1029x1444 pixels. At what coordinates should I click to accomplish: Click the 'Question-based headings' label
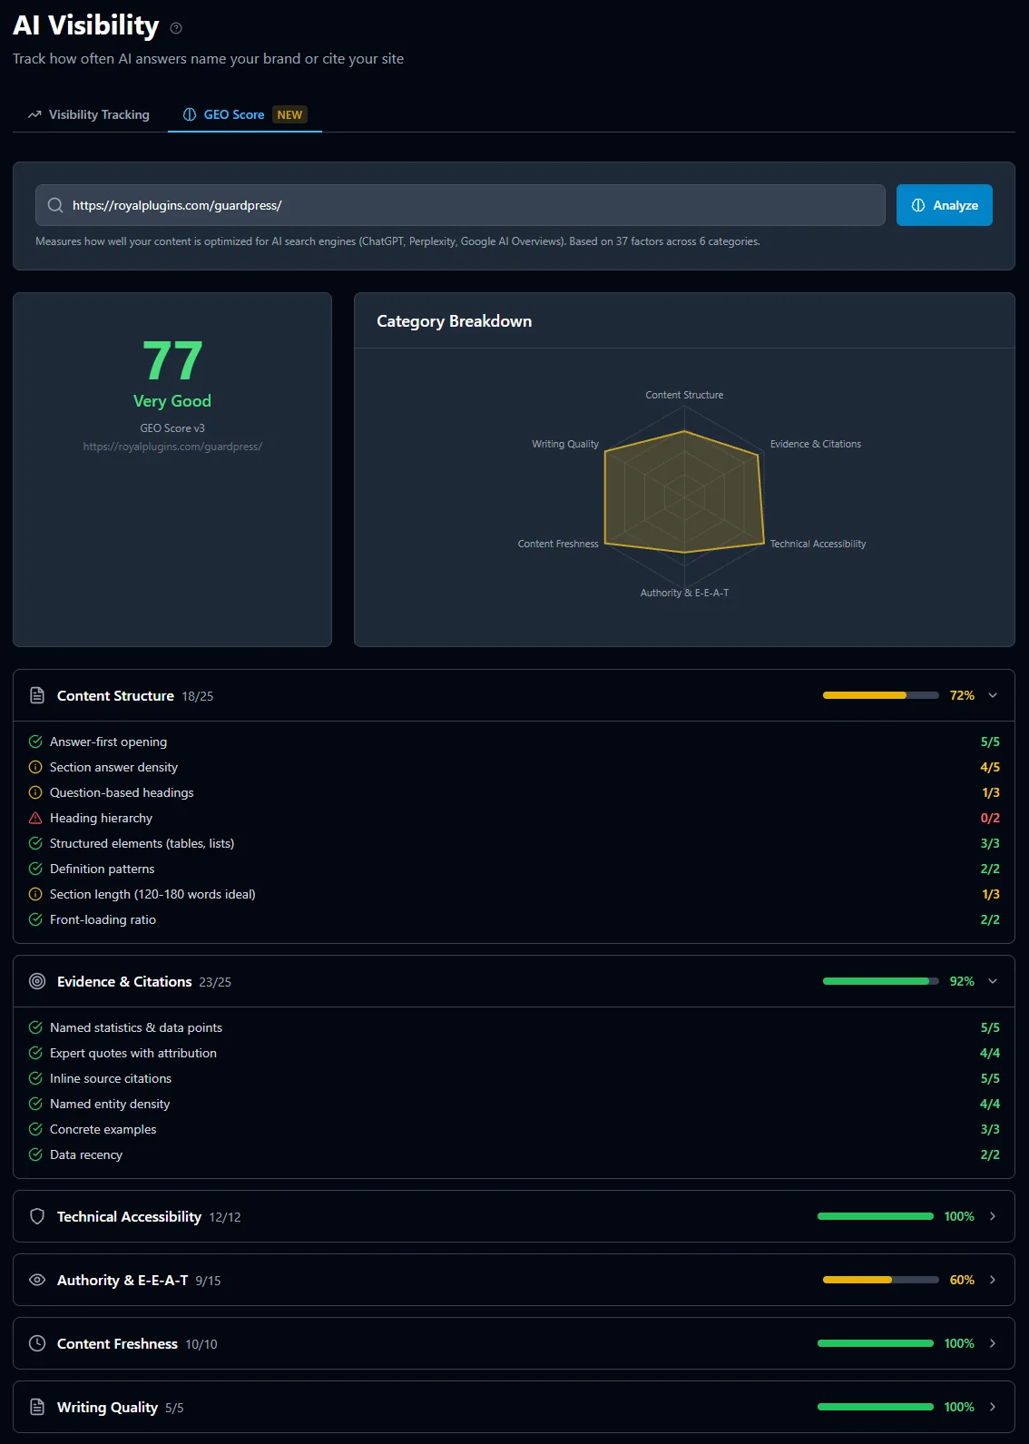coord(122,792)
